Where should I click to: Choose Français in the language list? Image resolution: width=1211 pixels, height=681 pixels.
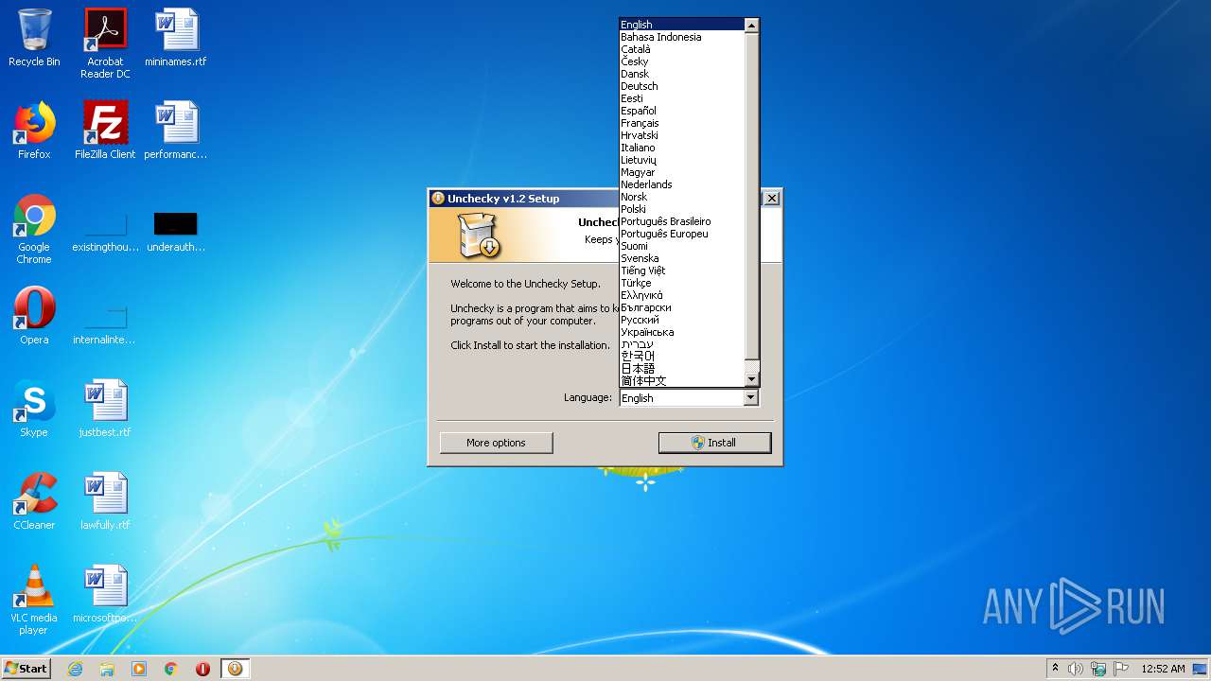pyautogui.click(x=681, y=123)
